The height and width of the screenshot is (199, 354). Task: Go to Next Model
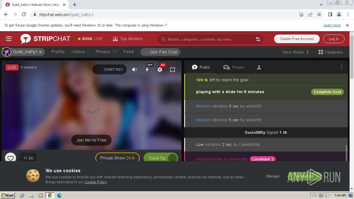click(296, 52)
